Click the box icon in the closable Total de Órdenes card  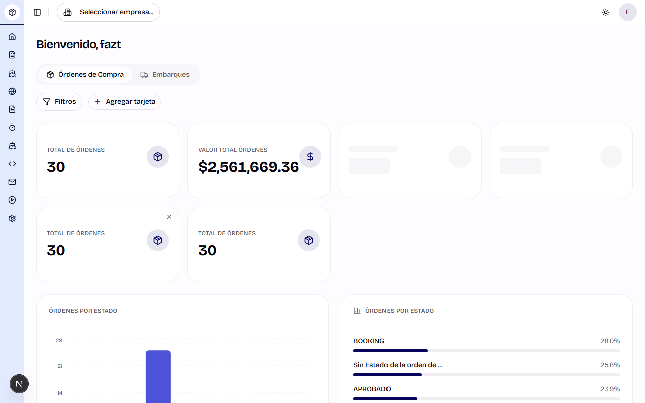pos(158,240)
